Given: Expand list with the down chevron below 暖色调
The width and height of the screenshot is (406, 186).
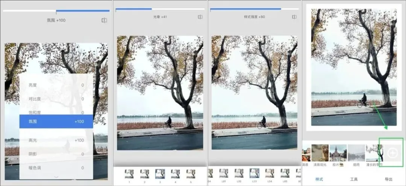Looking at the screenshot, I should [x=56, y=177].
